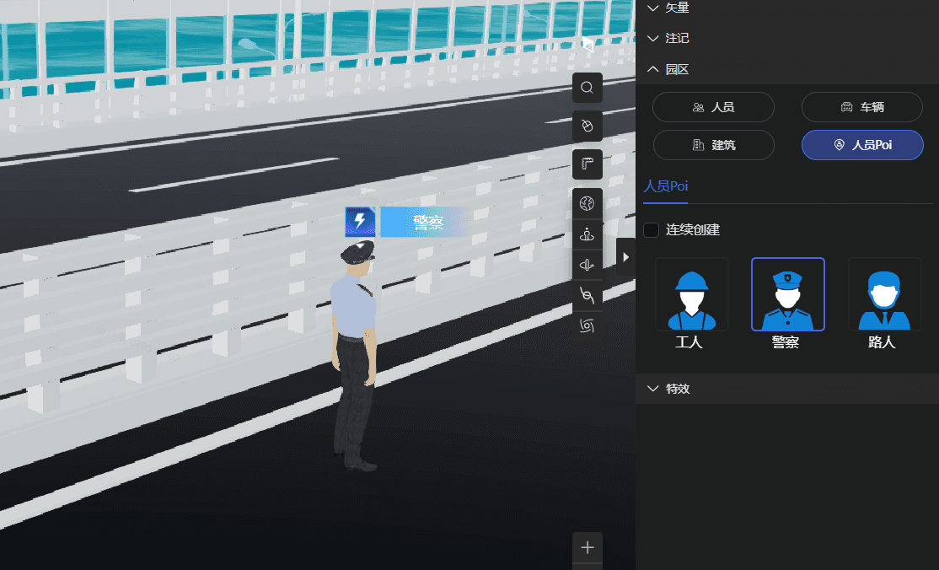Click the search magnifier tool icon
Image resolution: width=939 pixels, height=570 pixels.
588,87
